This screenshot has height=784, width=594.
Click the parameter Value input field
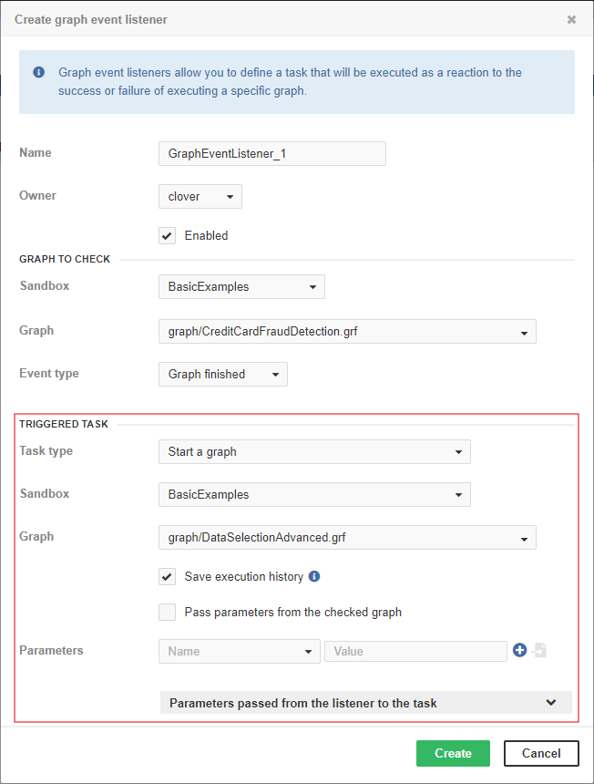click(x=415, y=650)
